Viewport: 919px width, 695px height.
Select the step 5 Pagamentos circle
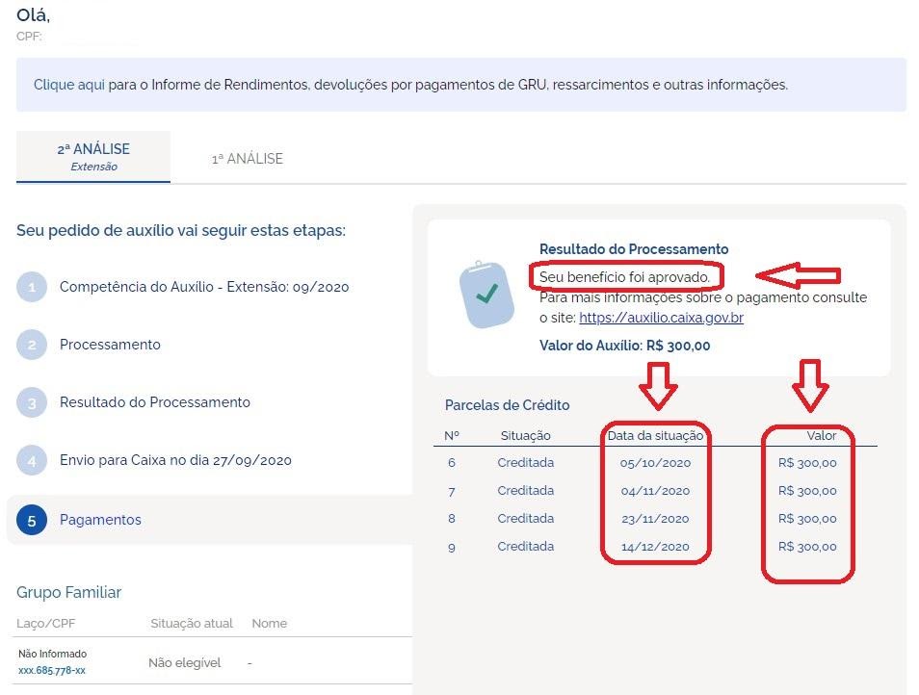[x=32, y=520]
